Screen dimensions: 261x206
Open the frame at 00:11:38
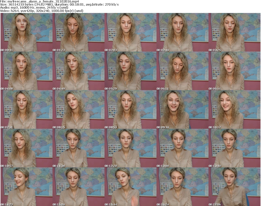click(x=79, y=148)
